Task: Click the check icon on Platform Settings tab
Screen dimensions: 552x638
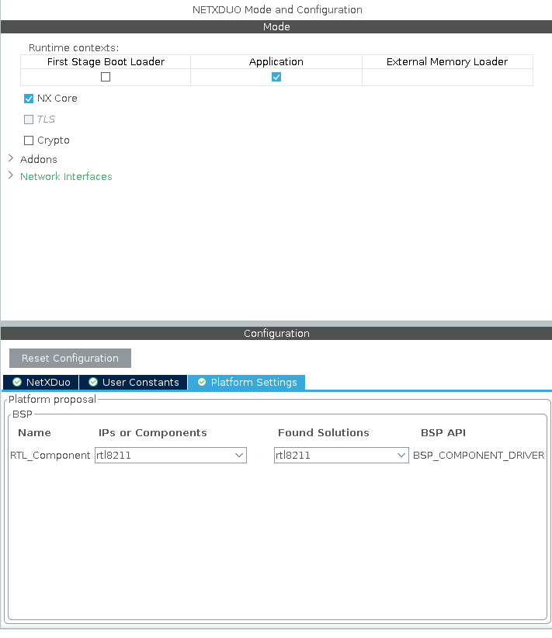Action: coord(202,382)
